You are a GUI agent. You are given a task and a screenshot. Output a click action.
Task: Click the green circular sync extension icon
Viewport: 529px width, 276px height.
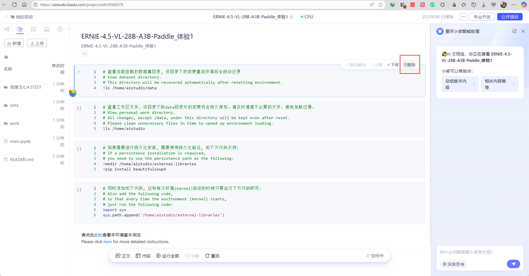432,5
